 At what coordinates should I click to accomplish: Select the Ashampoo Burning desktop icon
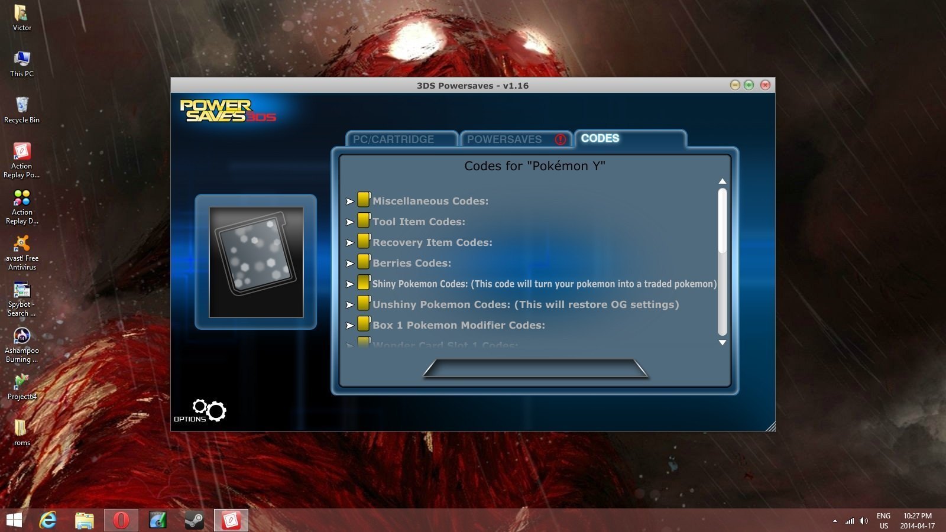tap(22, 345)
